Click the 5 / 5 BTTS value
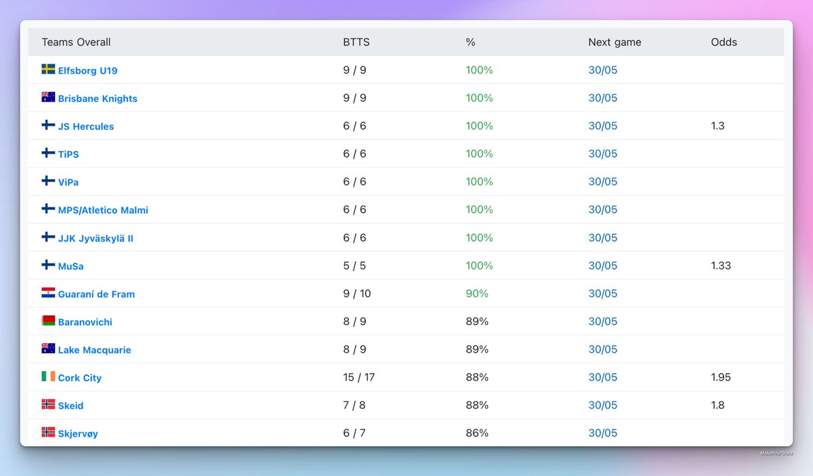The width and height of the screenshot is (813, 476). (355, 265)
